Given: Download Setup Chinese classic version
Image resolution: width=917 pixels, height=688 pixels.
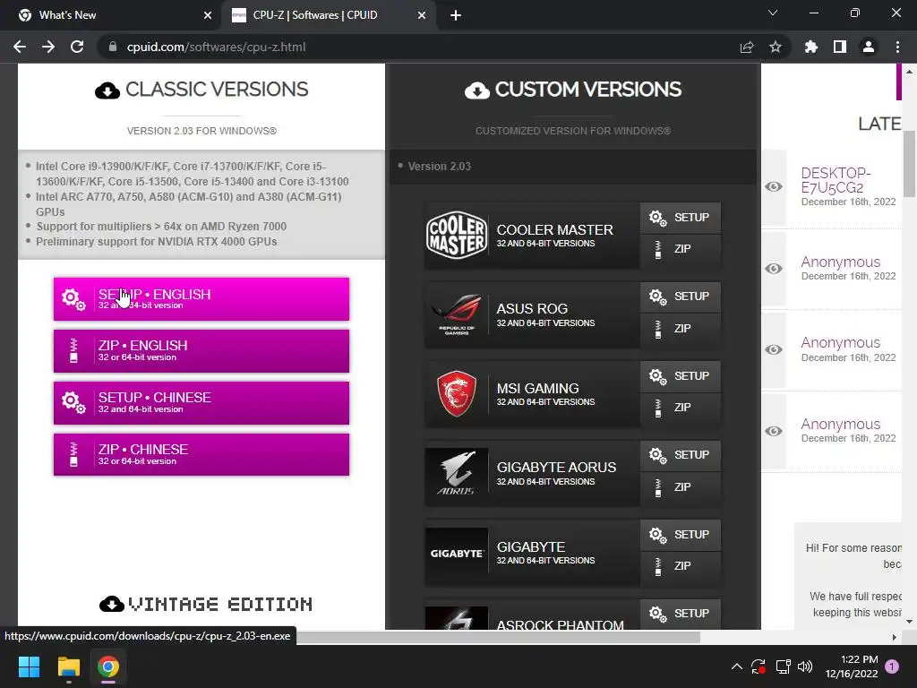Looking at the screenshot, I should (201, 402).
